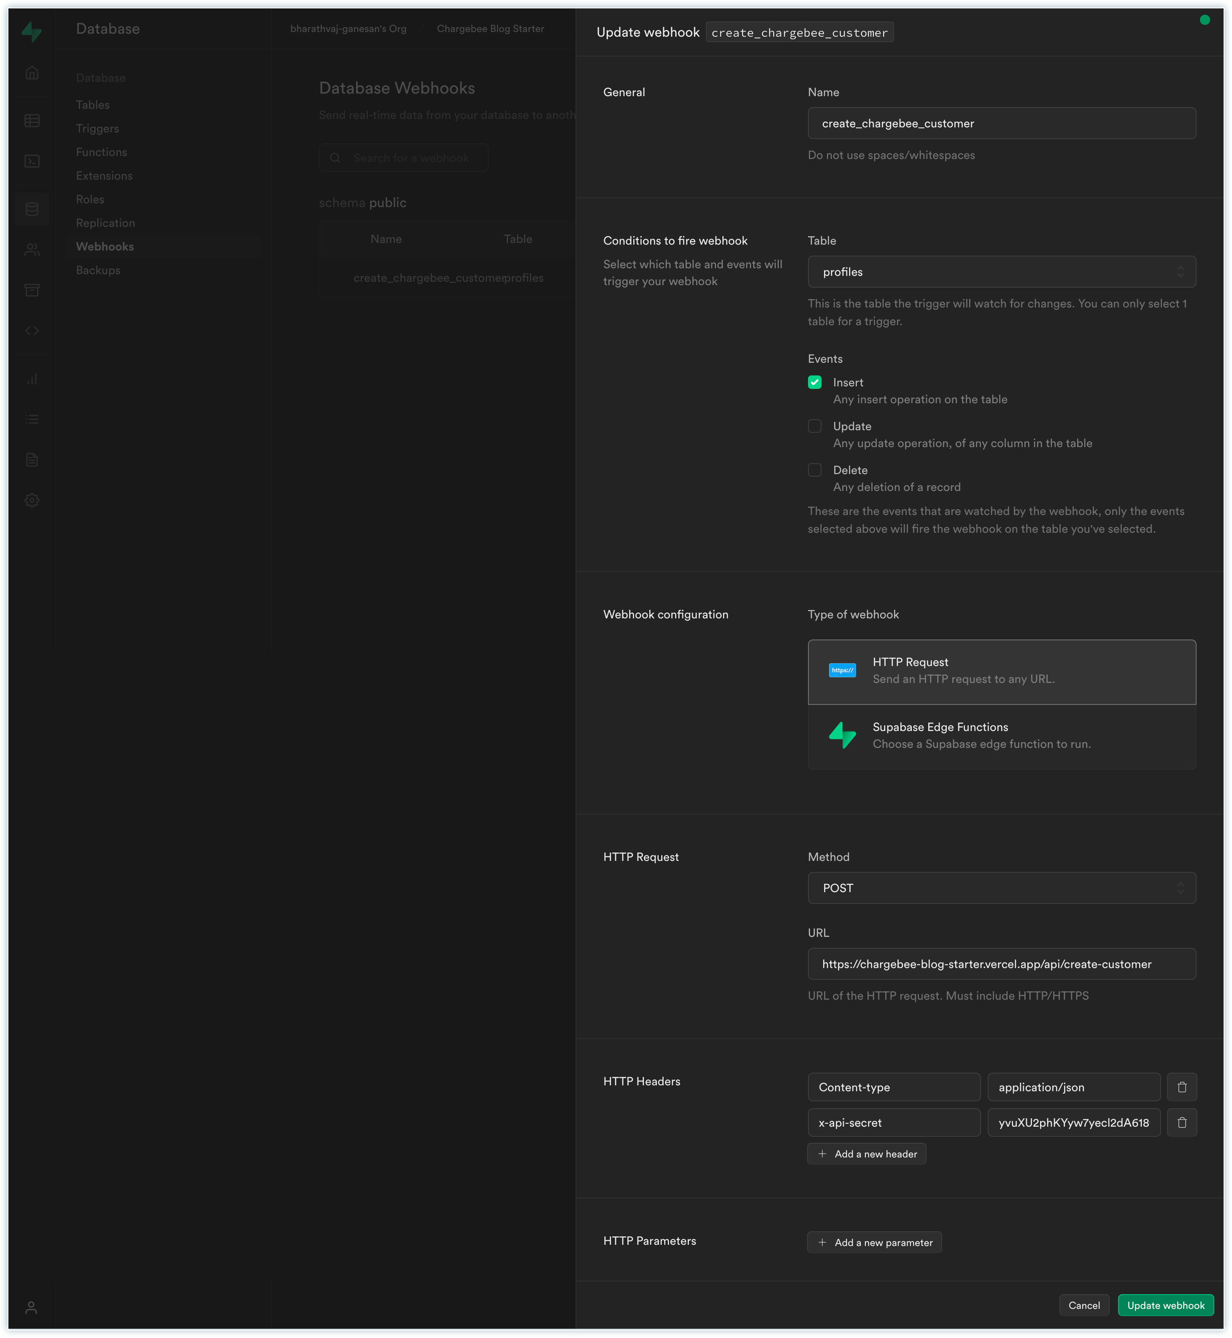This screenshot has height=1338, width=1232.
Task: Click the Roles sidebar icon
Action: point(90,199)
